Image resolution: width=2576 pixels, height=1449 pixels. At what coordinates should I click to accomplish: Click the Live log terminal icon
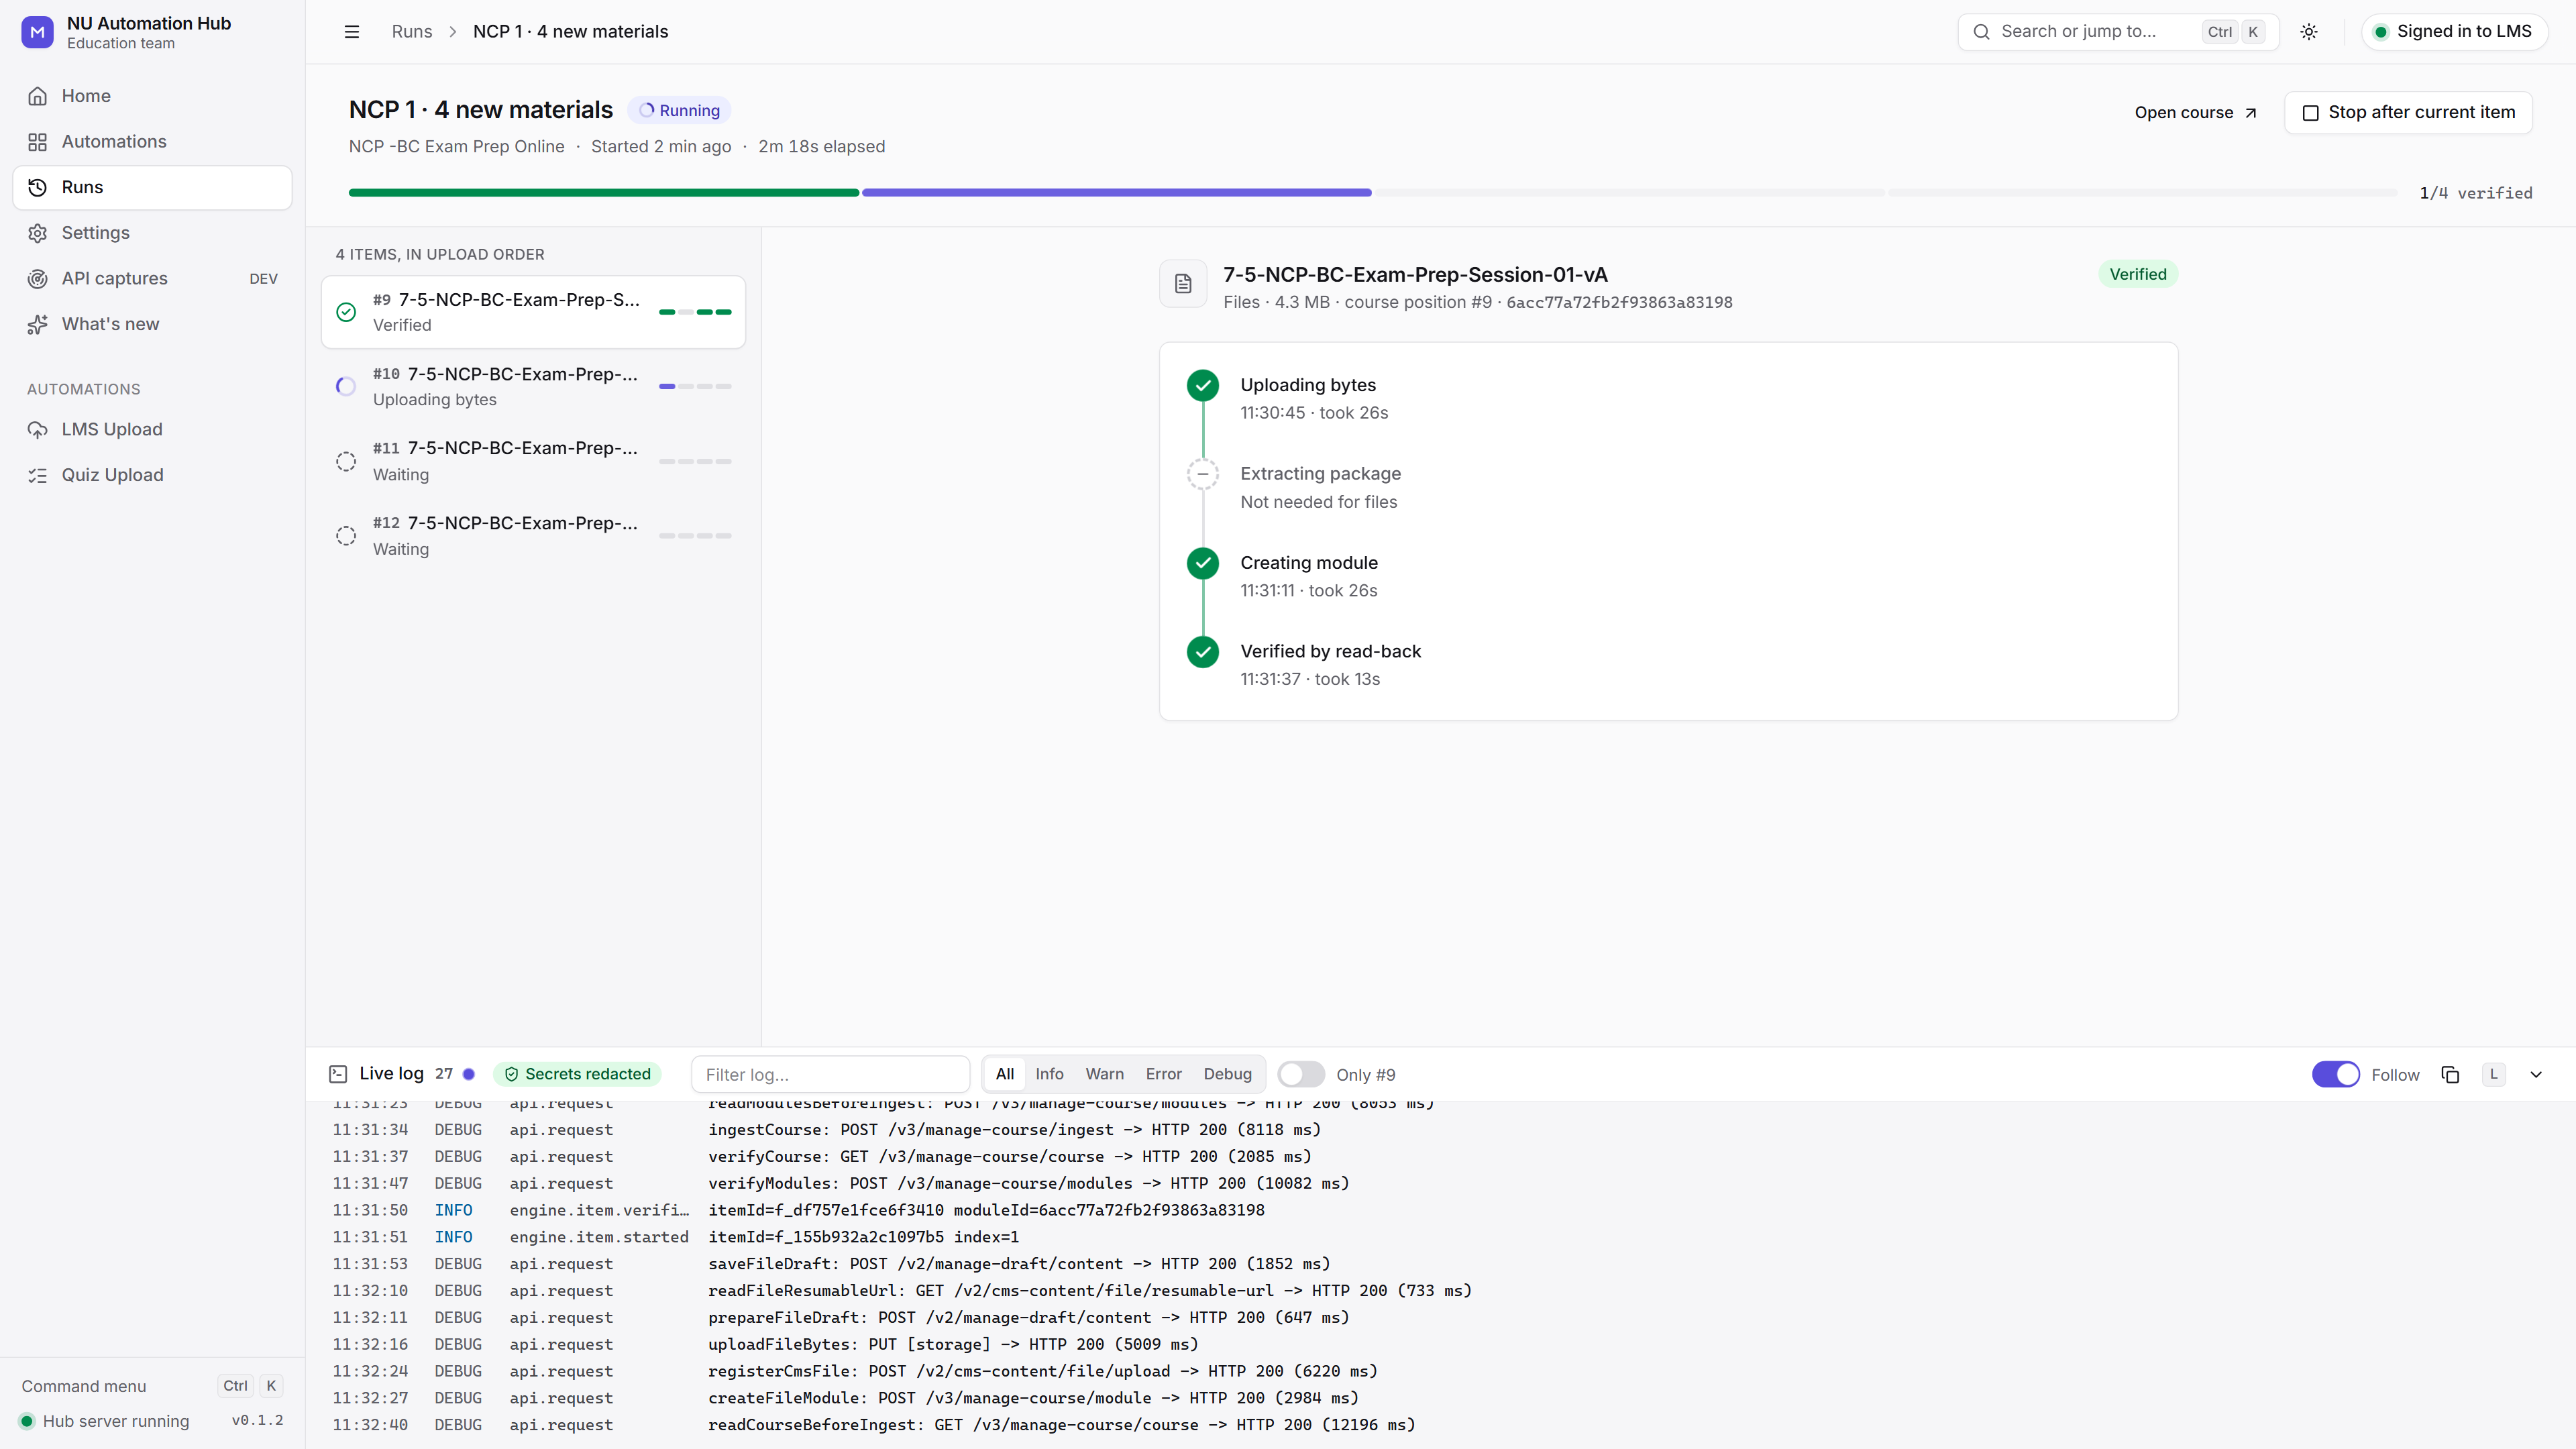pos(338,1074)
